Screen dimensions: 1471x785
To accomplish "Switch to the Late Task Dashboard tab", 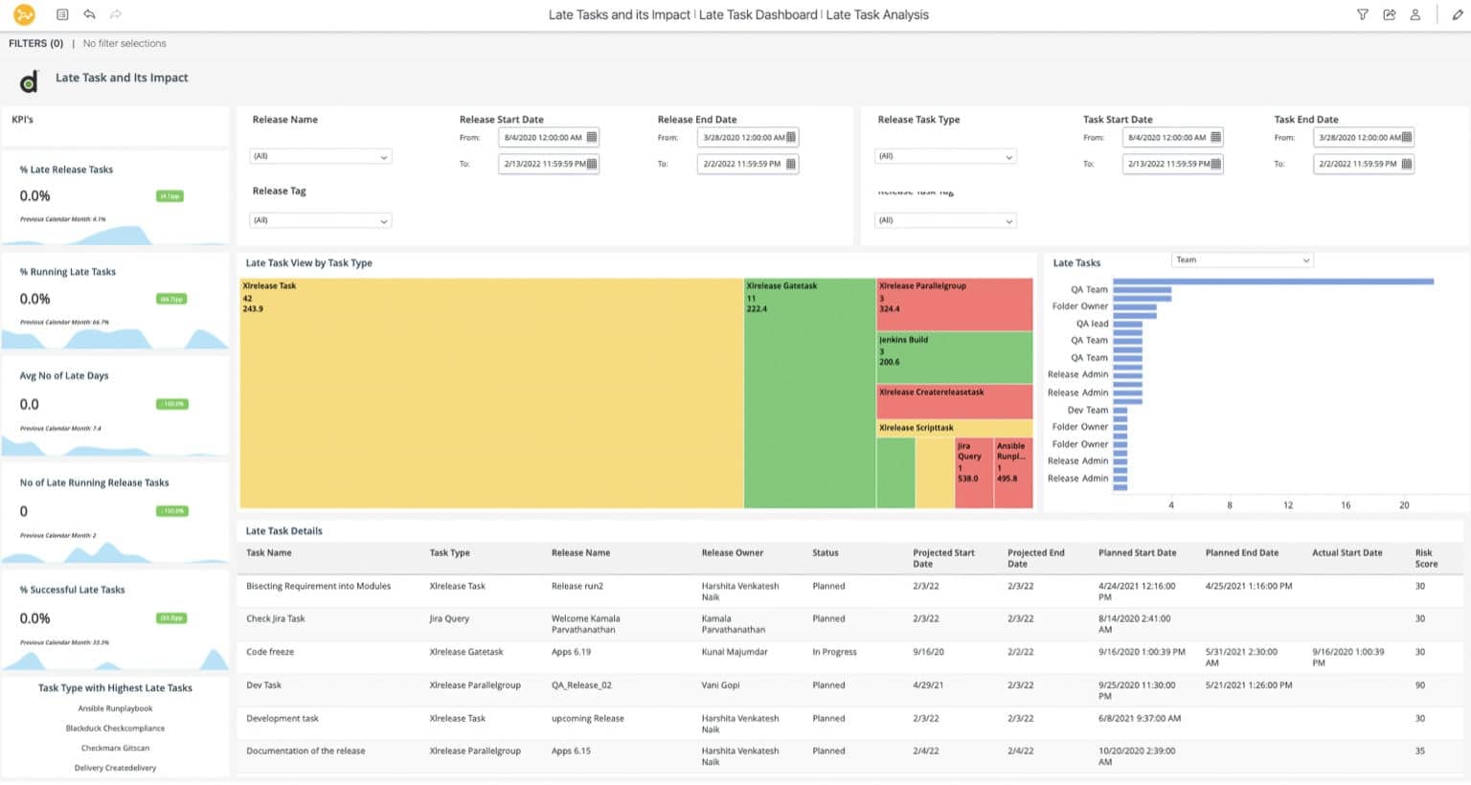I will point(758,14).
